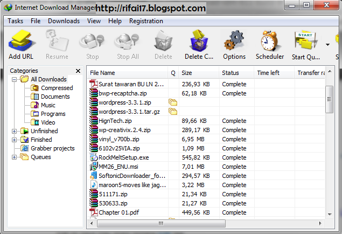Expand the Queues tree node
342x234 pixels.
pos(14,157)
